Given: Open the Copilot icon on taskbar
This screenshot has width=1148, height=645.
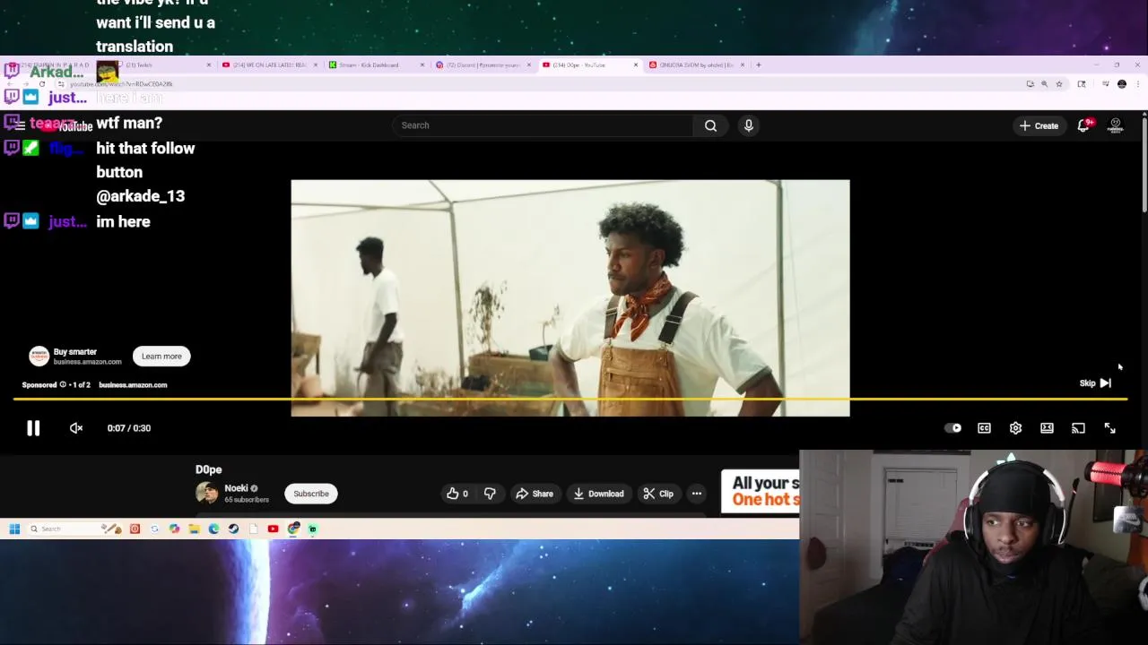Looking at the screenshot, I should [x=174, y=529].
